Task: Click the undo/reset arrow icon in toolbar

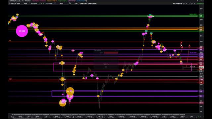Action: coord(70,3)
